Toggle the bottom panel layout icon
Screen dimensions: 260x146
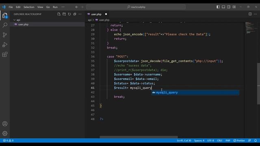coord(223,7)
